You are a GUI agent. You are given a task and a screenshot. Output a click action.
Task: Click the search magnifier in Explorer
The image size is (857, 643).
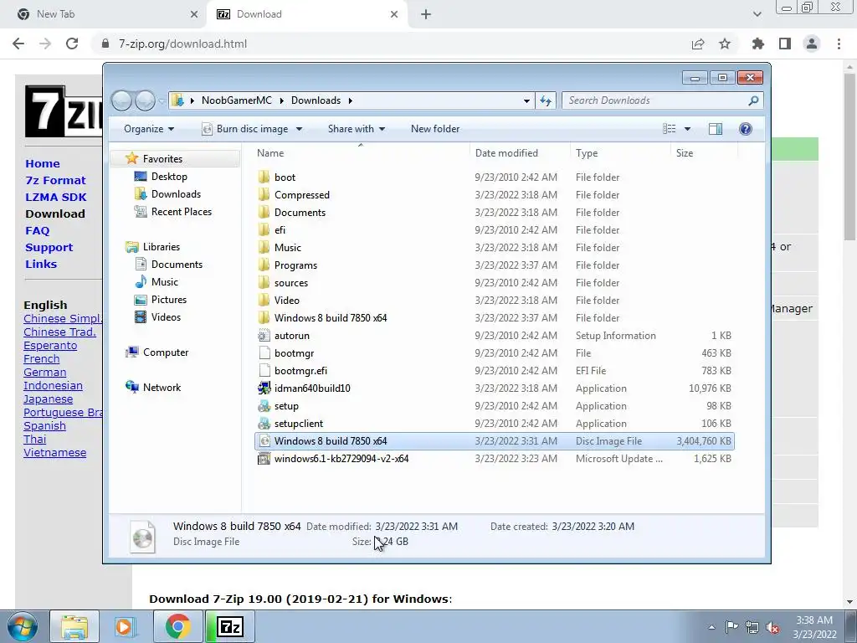(x=753, y=100)
